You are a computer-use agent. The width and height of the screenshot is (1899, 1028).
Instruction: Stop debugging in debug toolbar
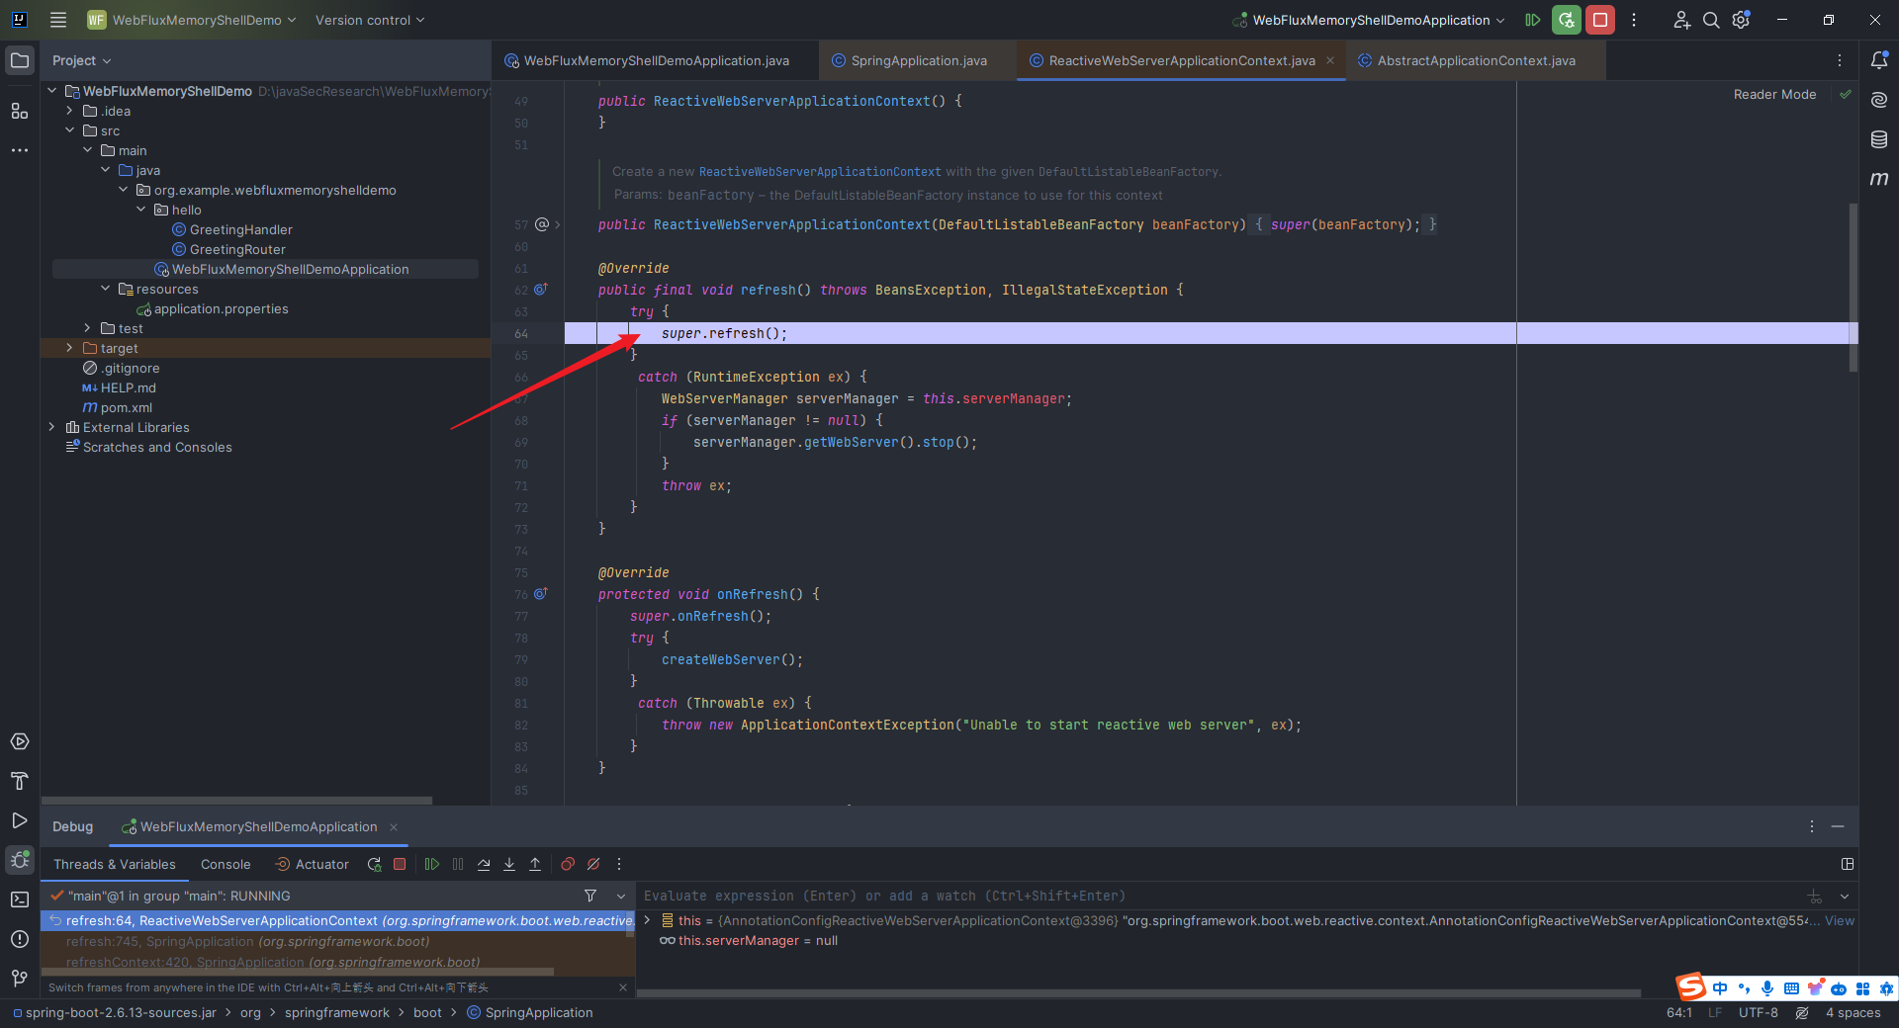click(400, 864)
